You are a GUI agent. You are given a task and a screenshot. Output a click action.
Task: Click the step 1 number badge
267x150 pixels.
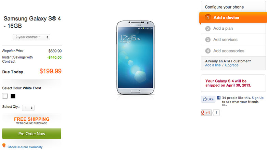[208, 17]
